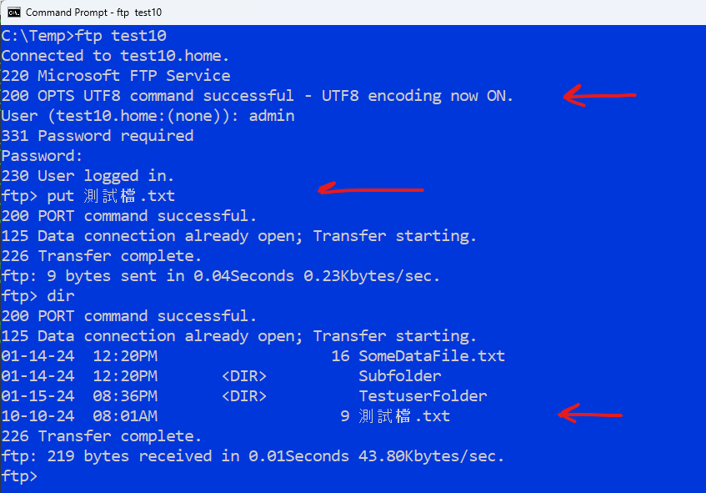Select the 'Connected to test10.home' line
This screenshot has width=706, height=493.
(111, 55)
